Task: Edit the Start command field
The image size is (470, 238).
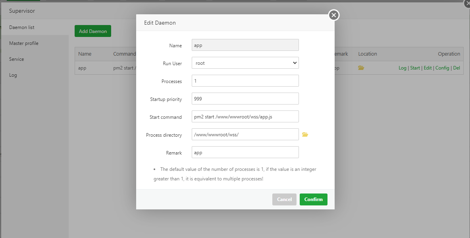Action: click(x=245, y=117)
